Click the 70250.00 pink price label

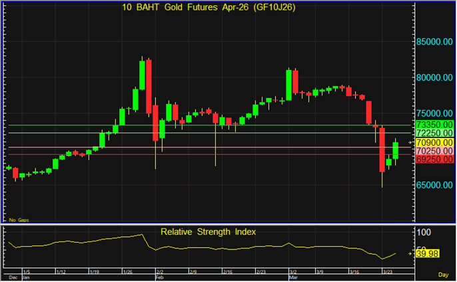(434, 151)
